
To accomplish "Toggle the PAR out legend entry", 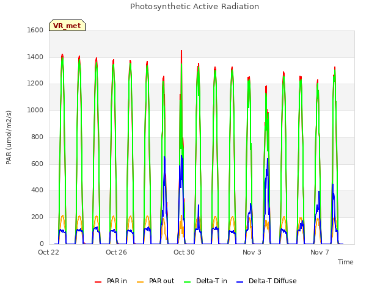I will click(155, 281).
